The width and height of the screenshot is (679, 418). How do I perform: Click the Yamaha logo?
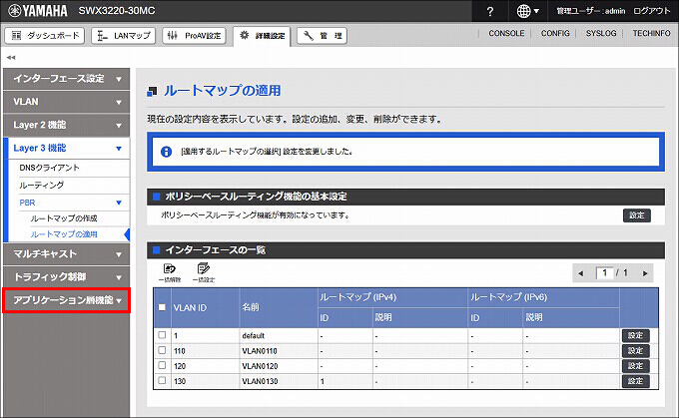[x=38, y=11]
